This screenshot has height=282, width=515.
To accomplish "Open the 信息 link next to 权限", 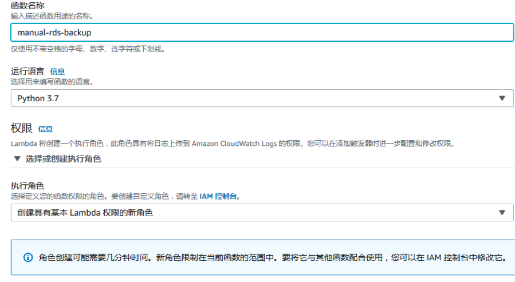I will point(45,129).
